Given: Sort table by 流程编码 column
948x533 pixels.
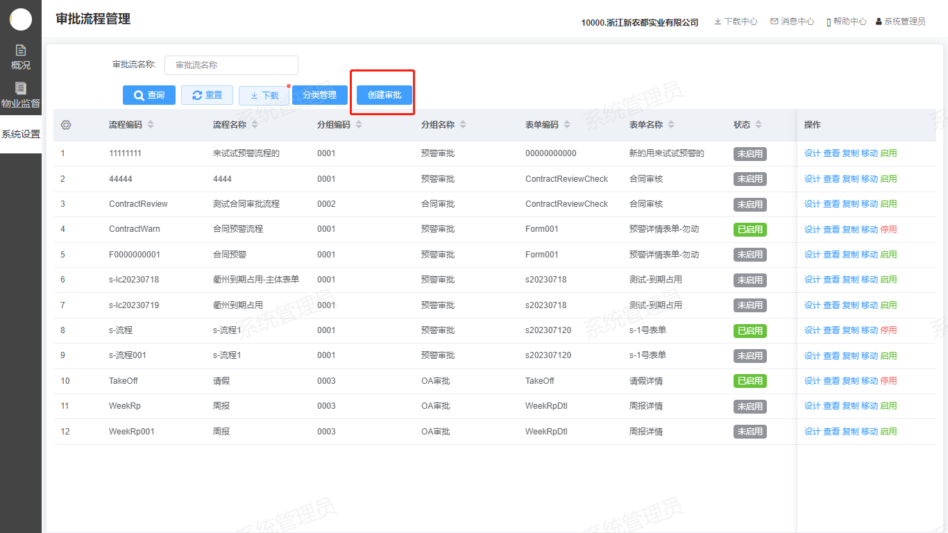Looking at the screenshot, I should 151,125.
